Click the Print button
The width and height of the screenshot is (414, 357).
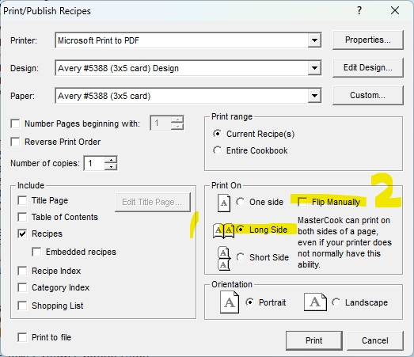[x=314, y=340]
